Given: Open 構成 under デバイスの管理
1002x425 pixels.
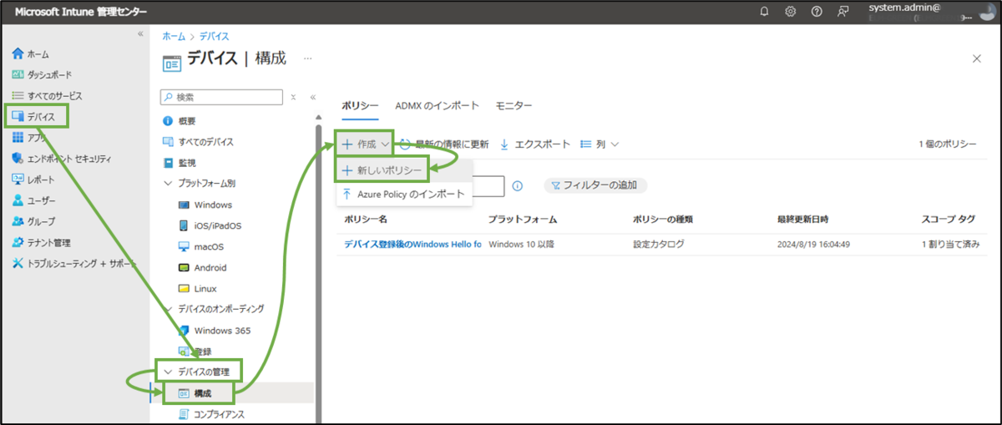Looking at the screenshot, I should 195,392.
